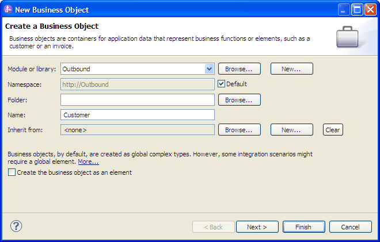
Task: Click the title bar application icon
Action: click(8, 10)
